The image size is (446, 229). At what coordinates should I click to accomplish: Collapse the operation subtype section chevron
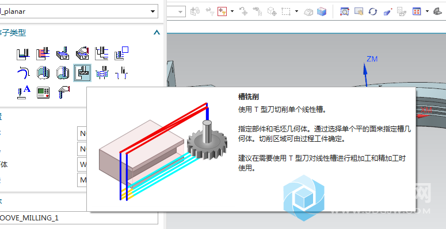click(157, 33)
